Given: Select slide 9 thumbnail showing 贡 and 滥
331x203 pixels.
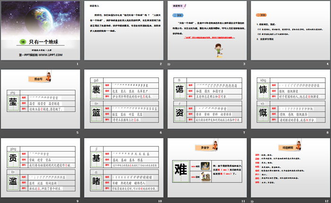Looking at the screenshot, I should pyautogui.click(x=41, y=168).
